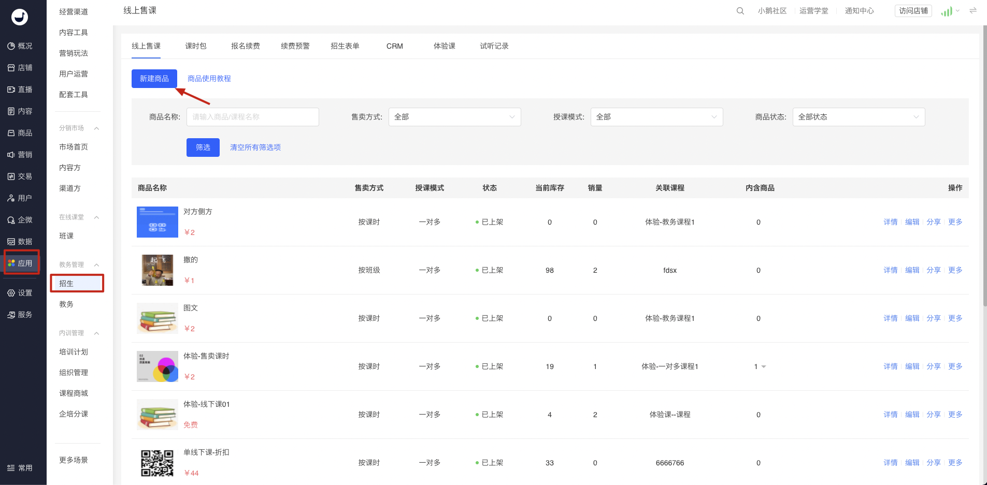Screen dimensions: 987x485
Task: Focus the 商品名称 input field
Action: (x=253, y=117)
